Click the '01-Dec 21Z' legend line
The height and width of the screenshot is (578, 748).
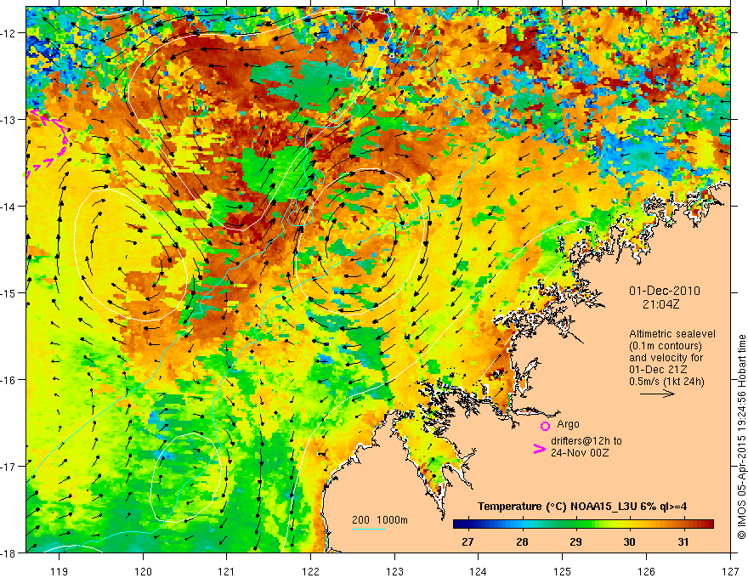coord(655,370)
